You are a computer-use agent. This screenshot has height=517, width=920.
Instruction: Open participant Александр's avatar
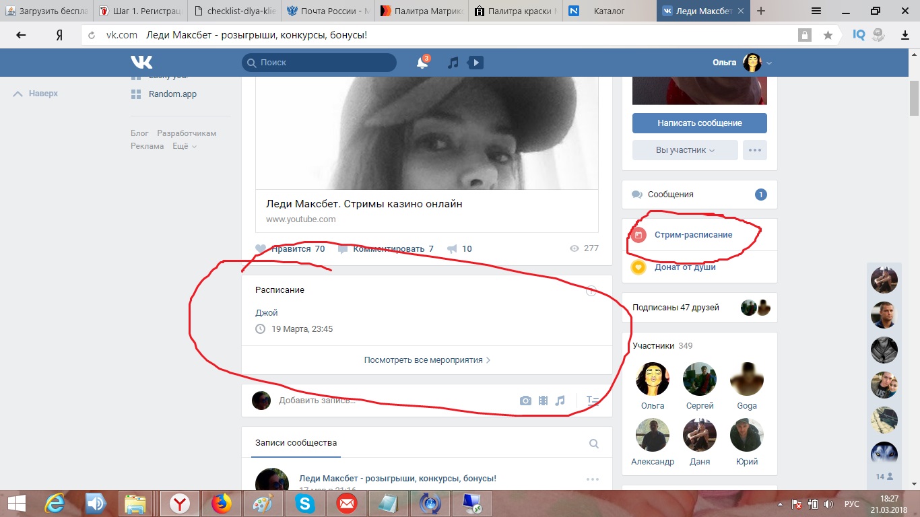pos(653,435)
